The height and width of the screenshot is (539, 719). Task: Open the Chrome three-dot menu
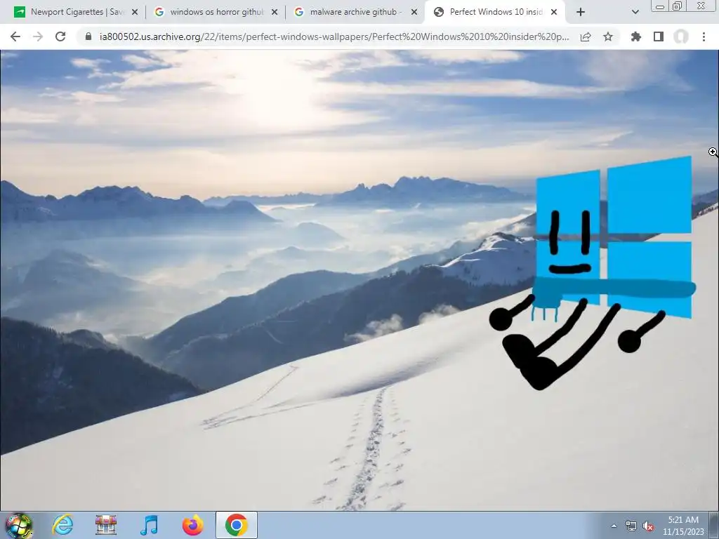(x=704, y=36)
